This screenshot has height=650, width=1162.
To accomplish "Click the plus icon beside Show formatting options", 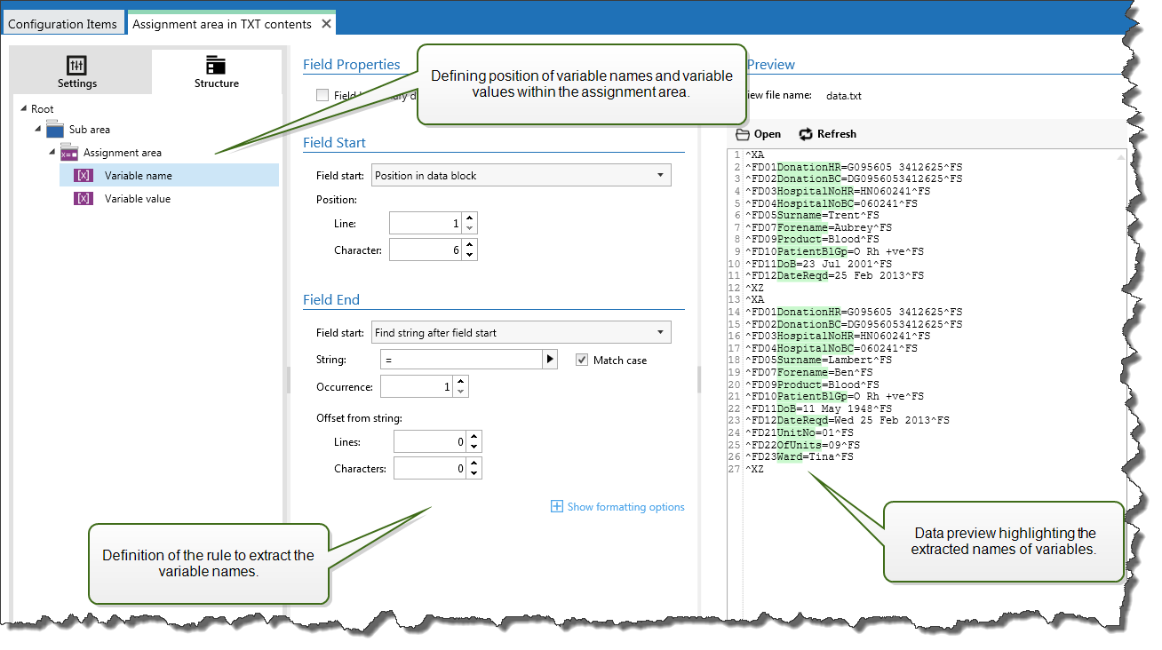I will pos(557,507).
